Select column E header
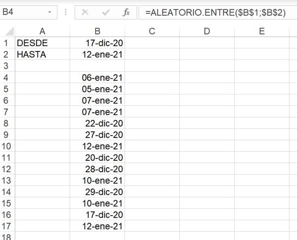 point(262,31)
